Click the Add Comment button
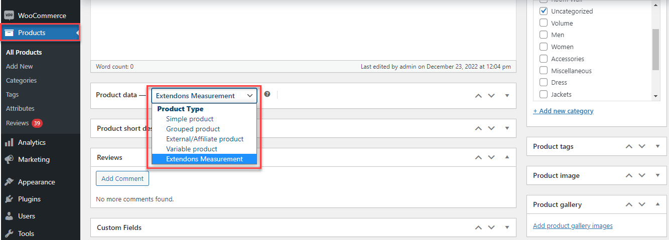 pyautogui.click(x=122, y=178)
